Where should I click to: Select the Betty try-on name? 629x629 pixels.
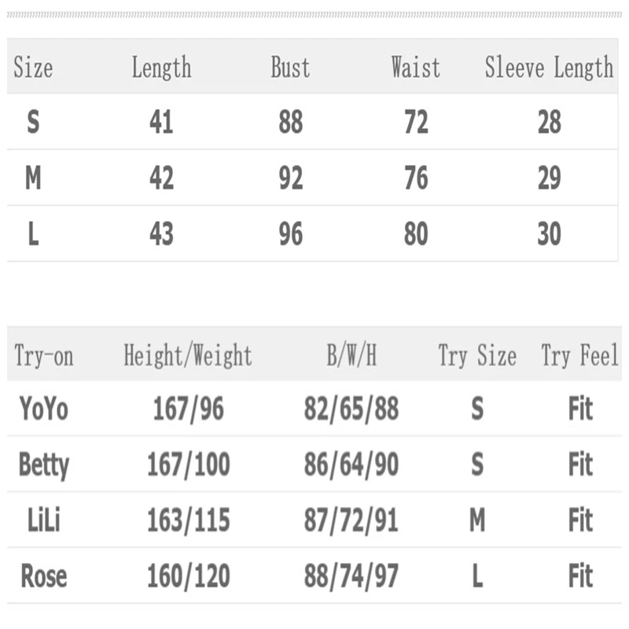[x=44, y=465]
